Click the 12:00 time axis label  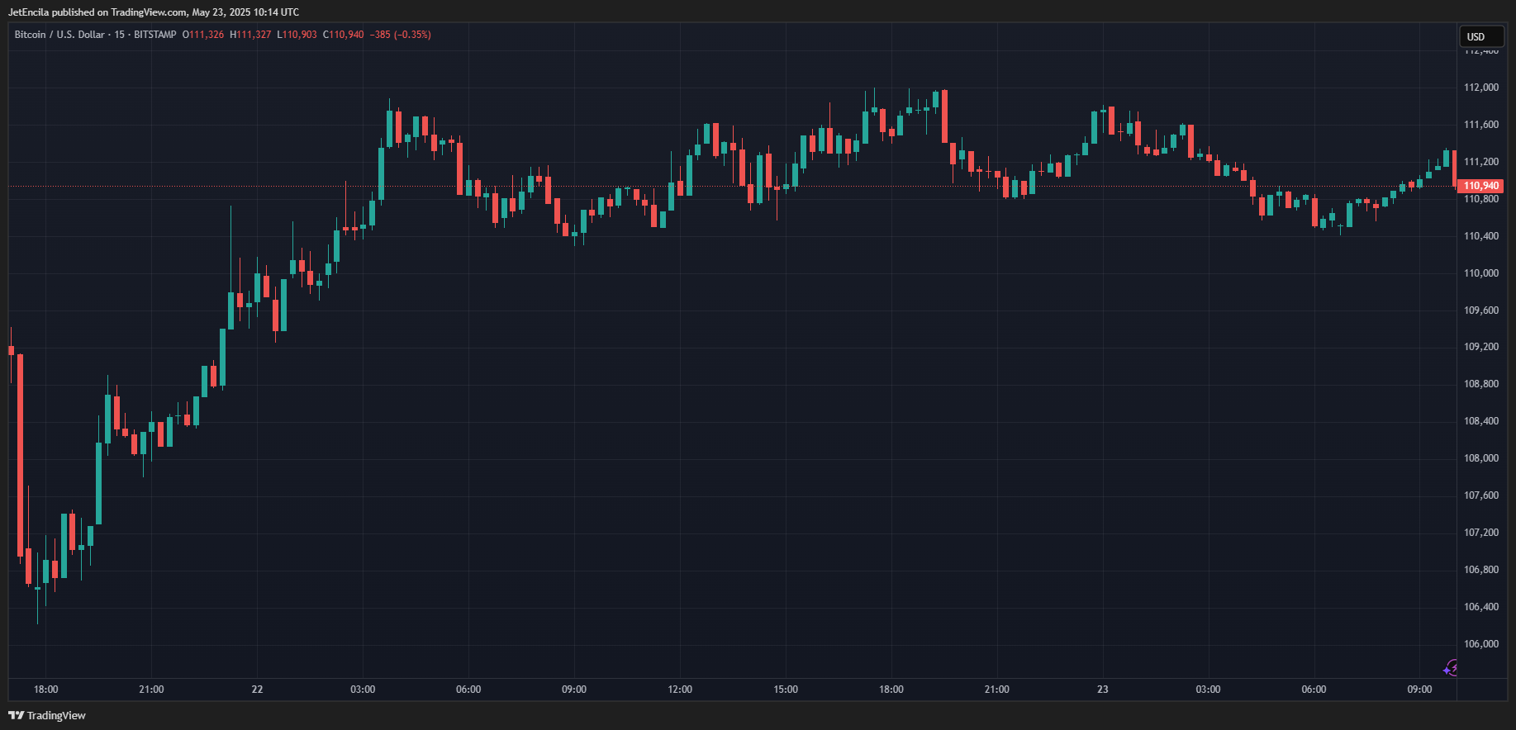[x=680, y=690]
